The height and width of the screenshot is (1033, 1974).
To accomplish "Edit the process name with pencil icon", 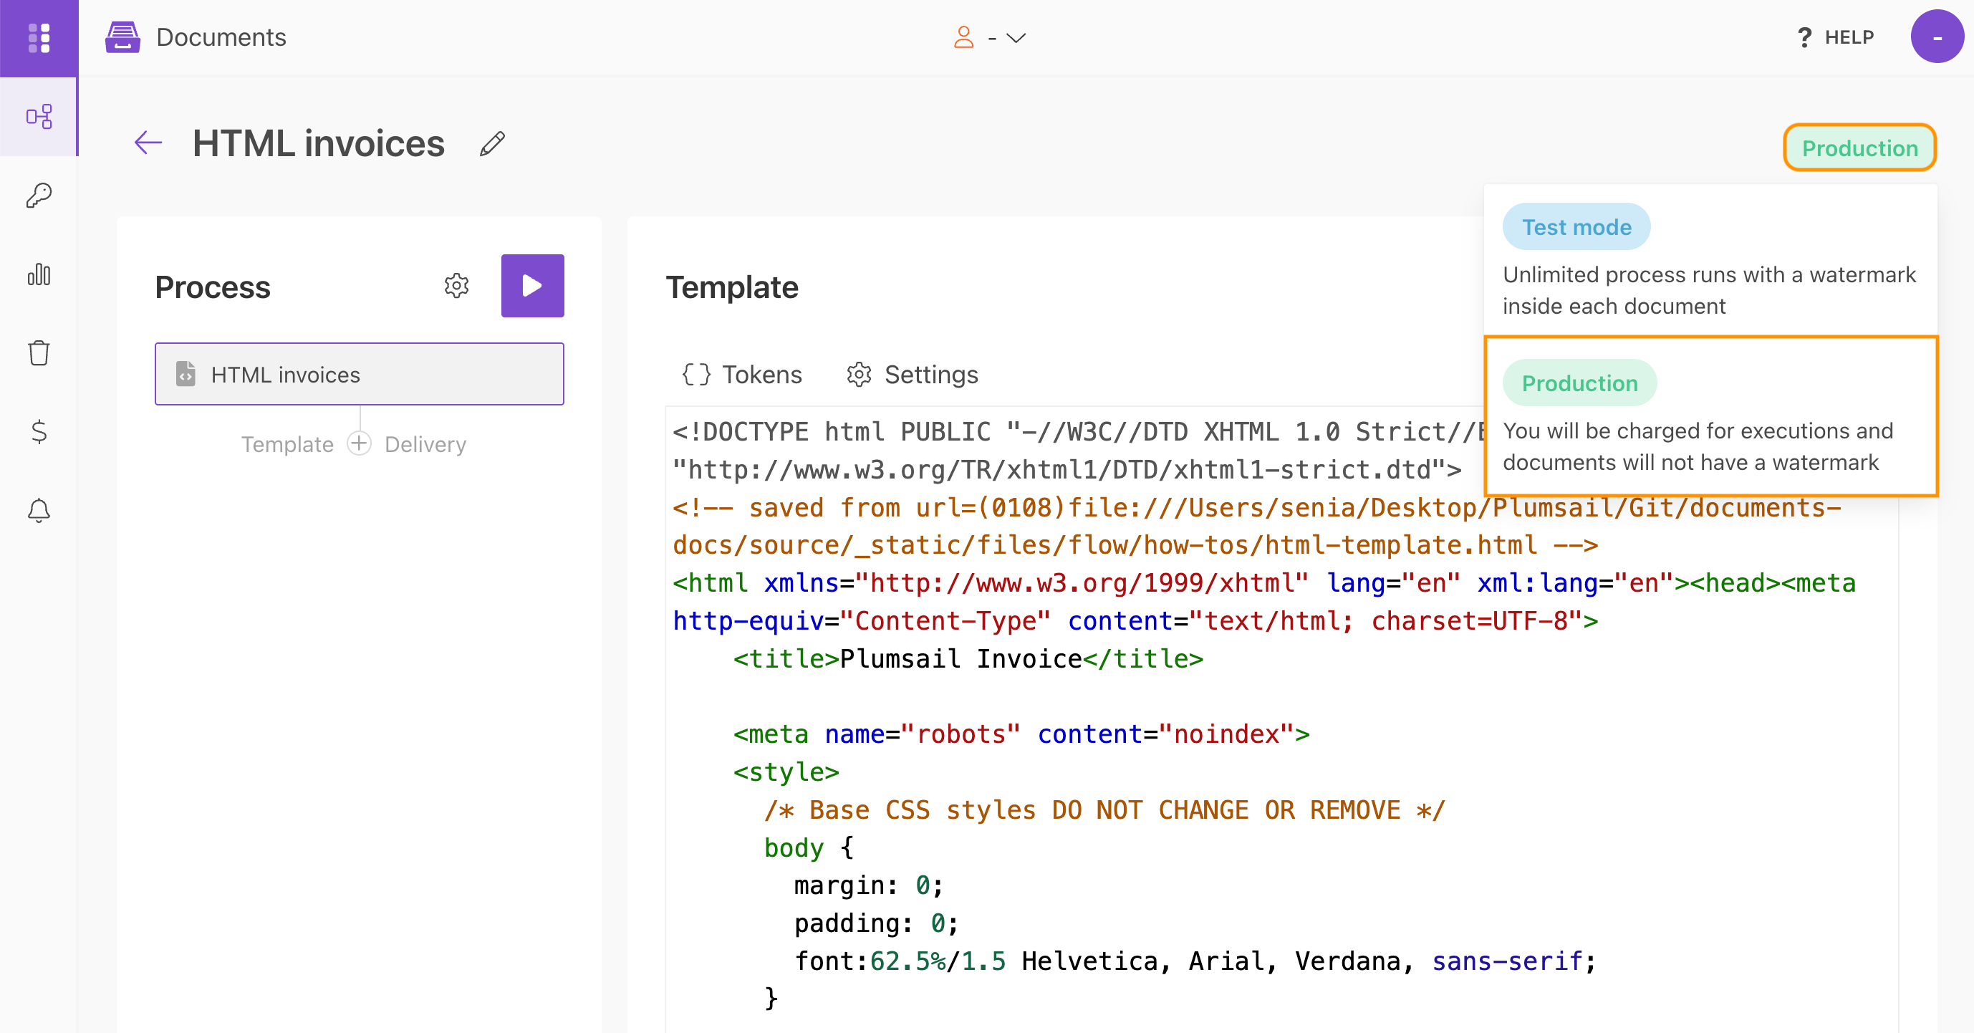I will [493, 143].
